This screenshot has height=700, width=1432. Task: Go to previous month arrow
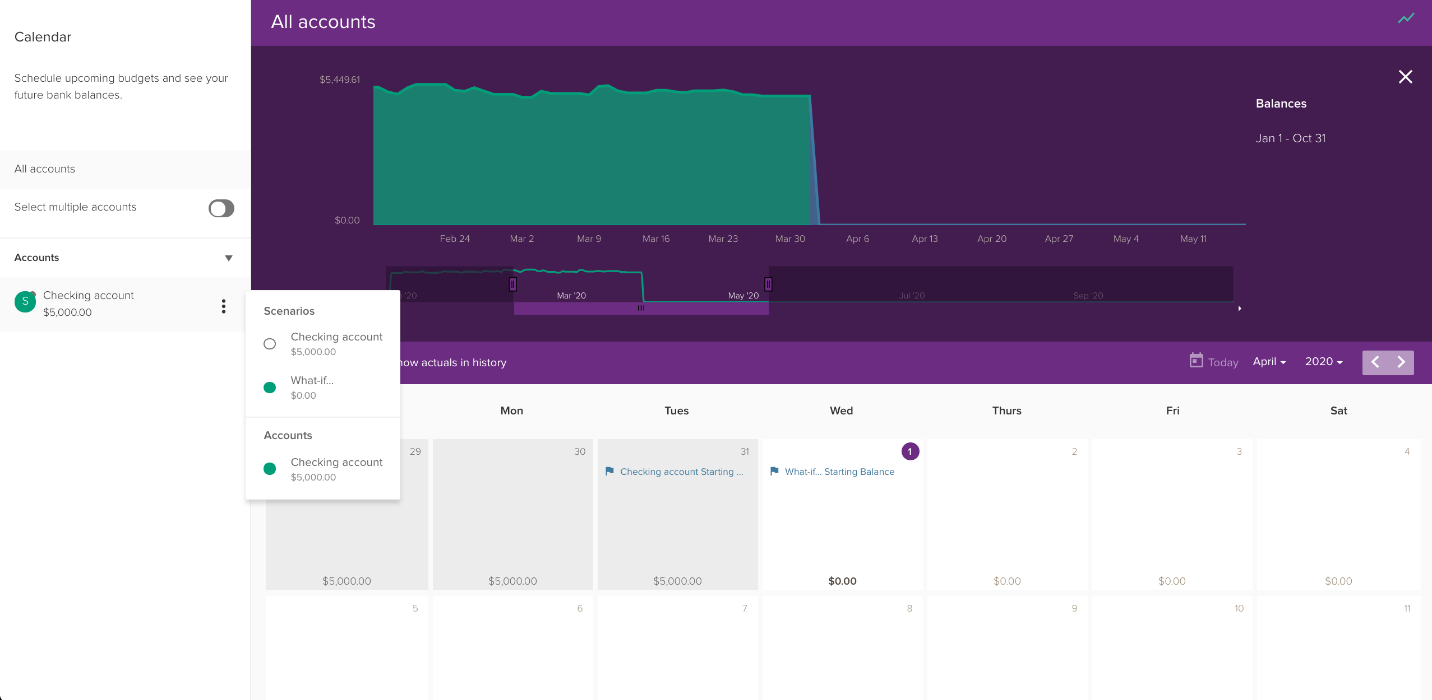click(1375, 362)
